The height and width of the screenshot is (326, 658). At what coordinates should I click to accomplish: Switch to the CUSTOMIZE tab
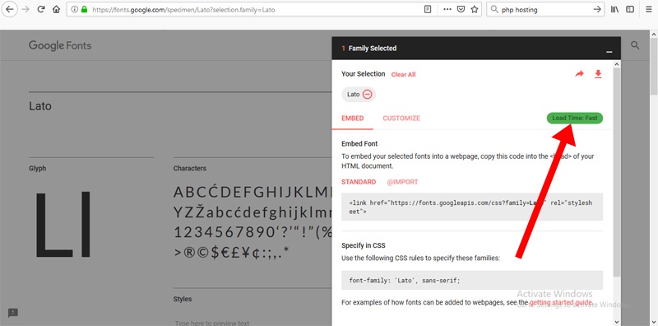click(x=401, y=119)
